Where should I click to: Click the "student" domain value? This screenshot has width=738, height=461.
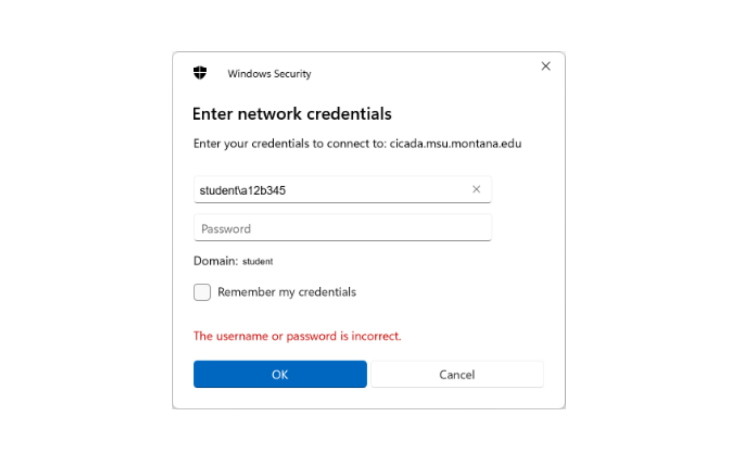(258, 261)
